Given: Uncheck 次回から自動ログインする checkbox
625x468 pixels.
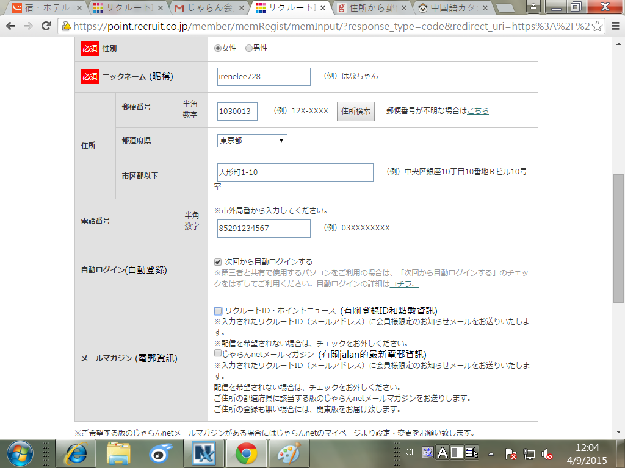Looking at the screenshot, I should click(x=218, y=262).
